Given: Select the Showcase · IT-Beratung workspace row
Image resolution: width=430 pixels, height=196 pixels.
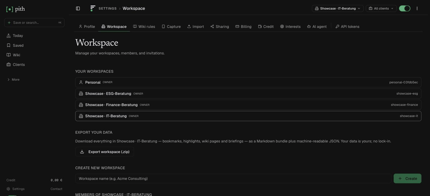Looking at the screenshot, I should point(248,116).
